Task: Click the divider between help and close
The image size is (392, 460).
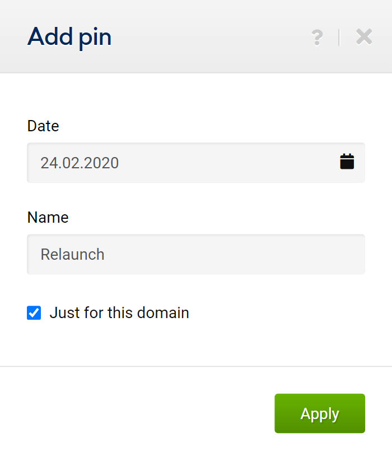Action: click(x=339, y=38)
